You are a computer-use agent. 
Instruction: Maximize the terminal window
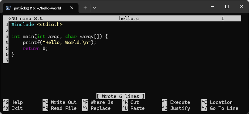click(x=227, y=7)
